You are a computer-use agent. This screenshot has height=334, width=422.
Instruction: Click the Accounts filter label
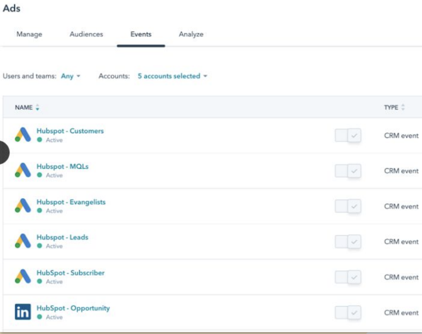click(114, 76)
